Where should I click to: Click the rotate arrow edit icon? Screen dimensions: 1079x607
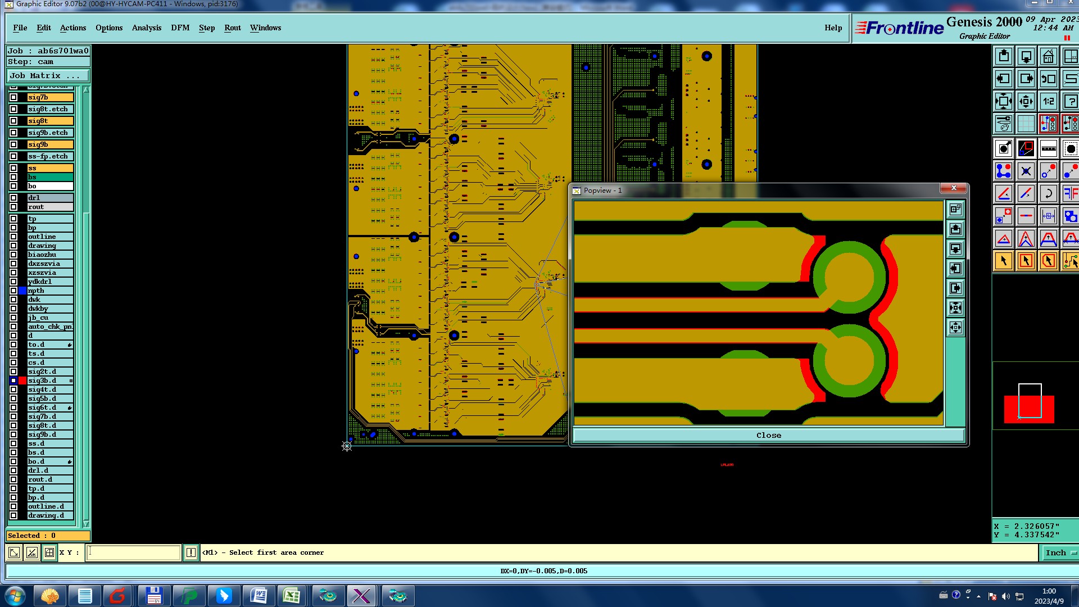click(x=1048, y=194)
